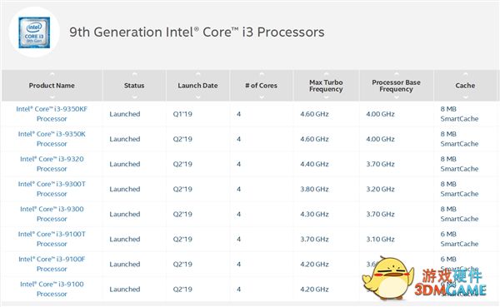Screen dimensions: 500x307
Task: Sort ascending by # of Cores arrow
Action: pyautogui.click(x=261, y=74)
